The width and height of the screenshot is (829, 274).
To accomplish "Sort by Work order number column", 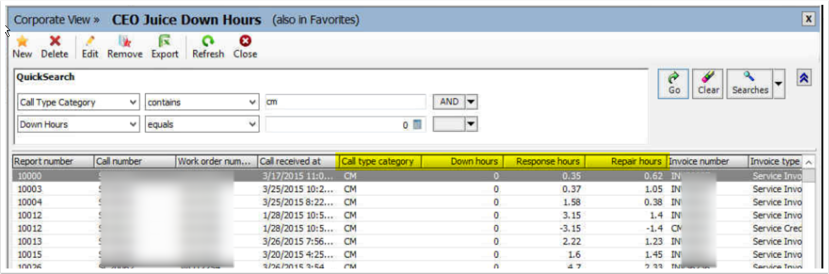I will click(x=216, y=161).
